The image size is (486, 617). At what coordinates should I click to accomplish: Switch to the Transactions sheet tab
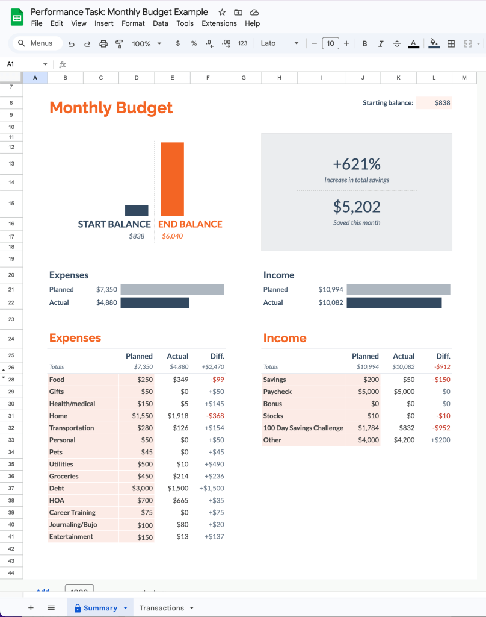[161, 608]
